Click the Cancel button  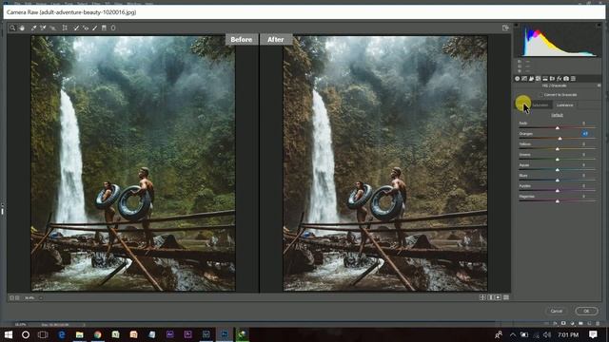point(556,311)
